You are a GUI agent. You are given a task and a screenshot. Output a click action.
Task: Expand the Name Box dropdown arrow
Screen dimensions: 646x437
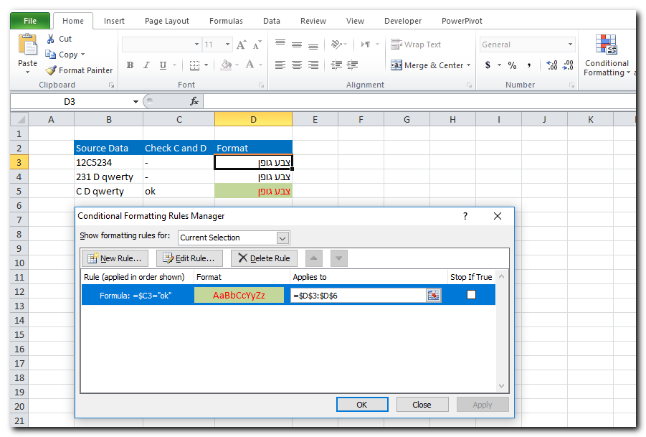point(136,102)
